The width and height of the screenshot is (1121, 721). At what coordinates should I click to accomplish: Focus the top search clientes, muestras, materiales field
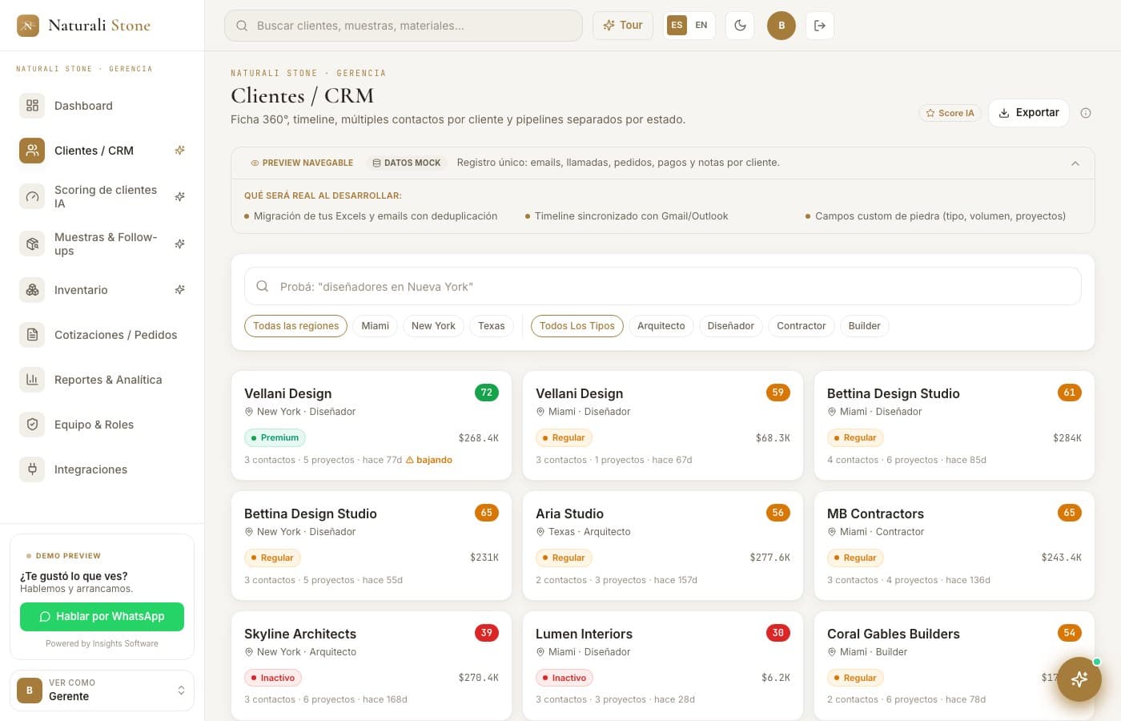(x=404, y=26)
